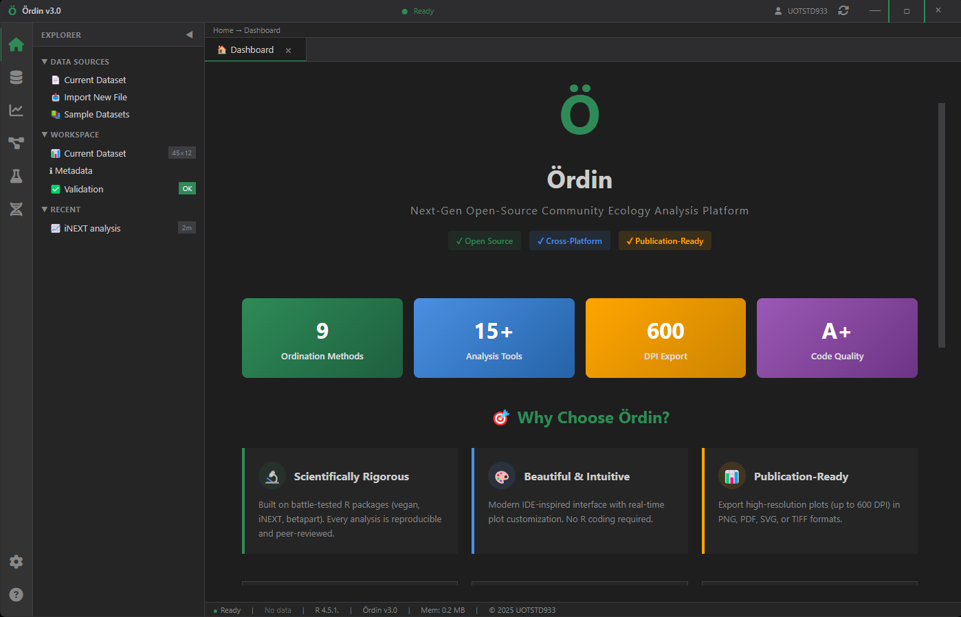The image size is (961, 617).
Task: Open the help icon at sidebar bottom
Action: [16, 594]
